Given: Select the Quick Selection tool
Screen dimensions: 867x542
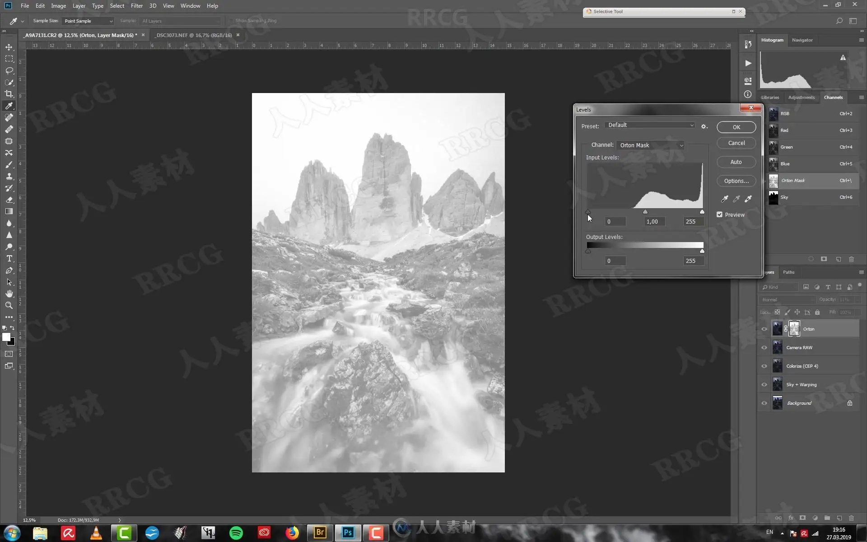Looking at the screenshot, I should [x=9, y=82].
